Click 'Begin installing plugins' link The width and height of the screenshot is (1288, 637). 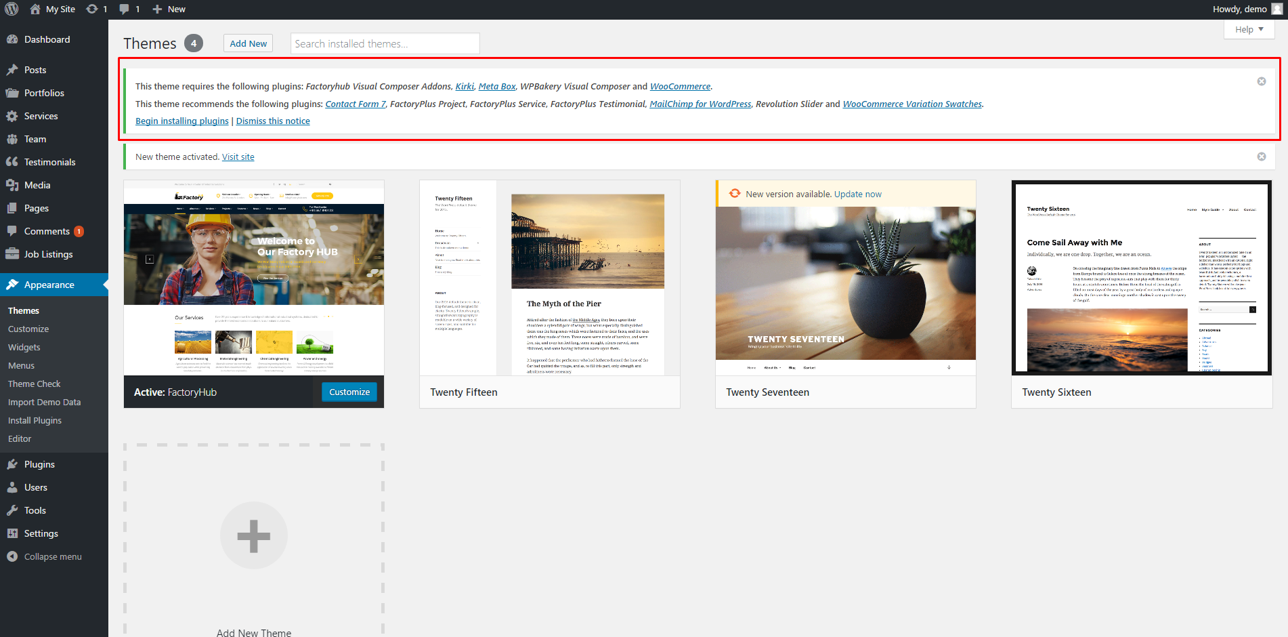(x=181, y=121)
